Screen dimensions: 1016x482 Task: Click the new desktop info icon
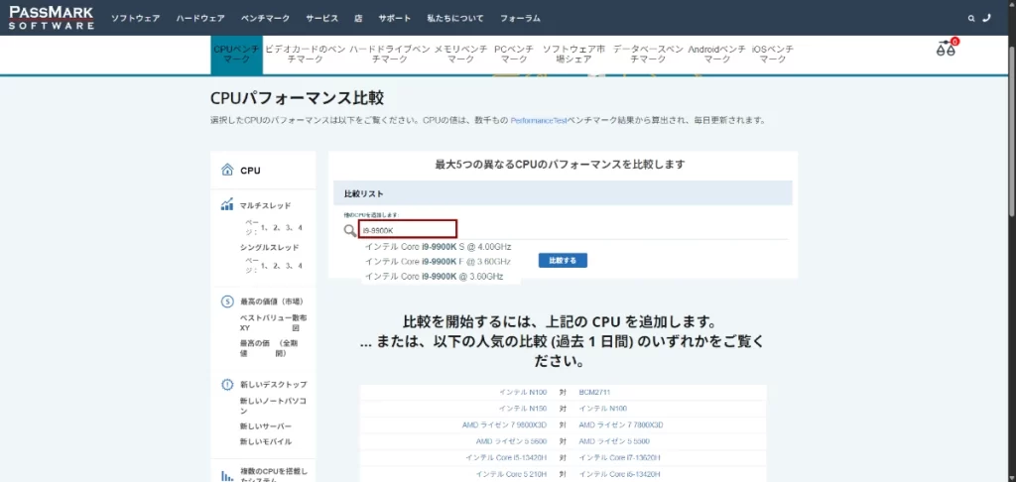coord(227,384)
